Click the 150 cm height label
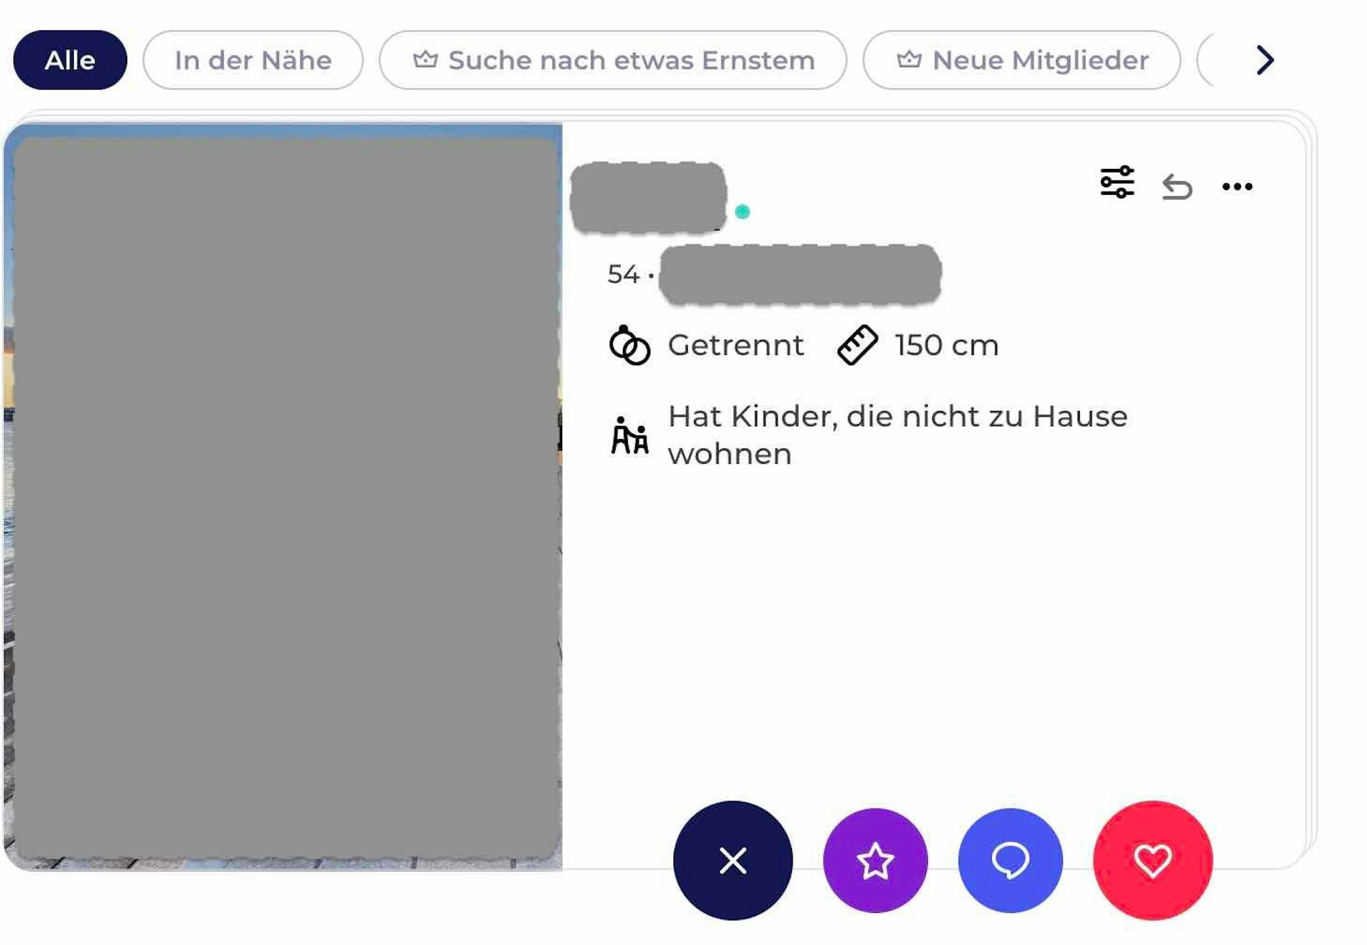Viewport: 1367px width, 945px height. point(946,345)
